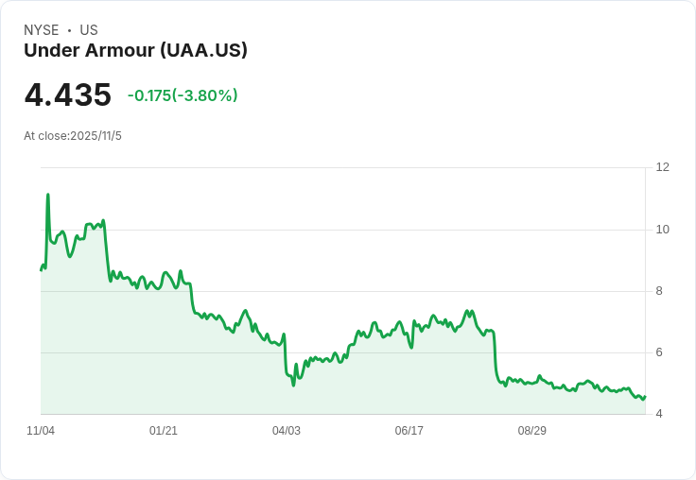
Task: Select the 08/29 date on the x-axis
Action: click(532, 430)
